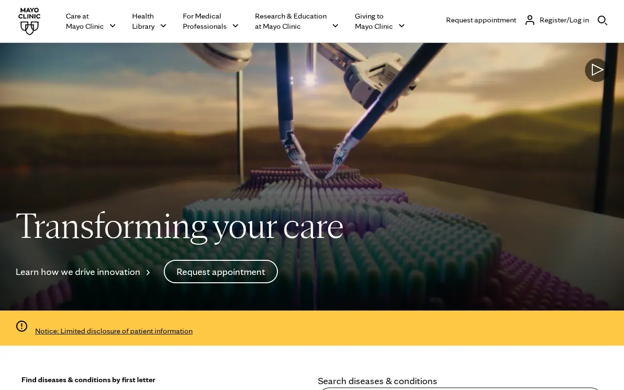This screenshot has height=390, width=624.
Task: Click the Transforming your care headline
Action: tap(179, 226)
